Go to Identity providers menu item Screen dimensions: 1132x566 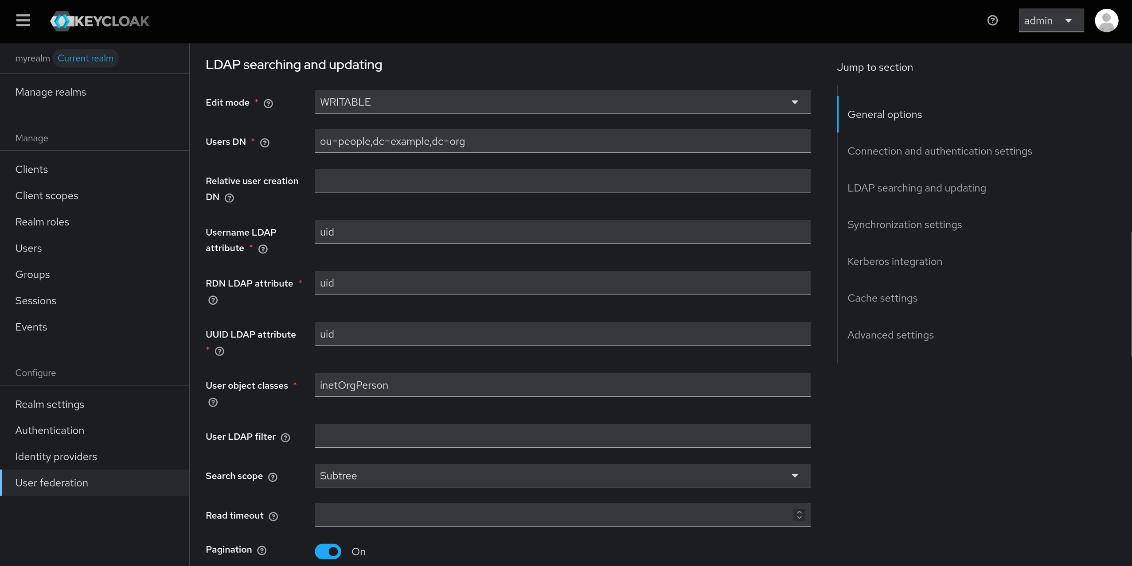[x=56, y=456]
